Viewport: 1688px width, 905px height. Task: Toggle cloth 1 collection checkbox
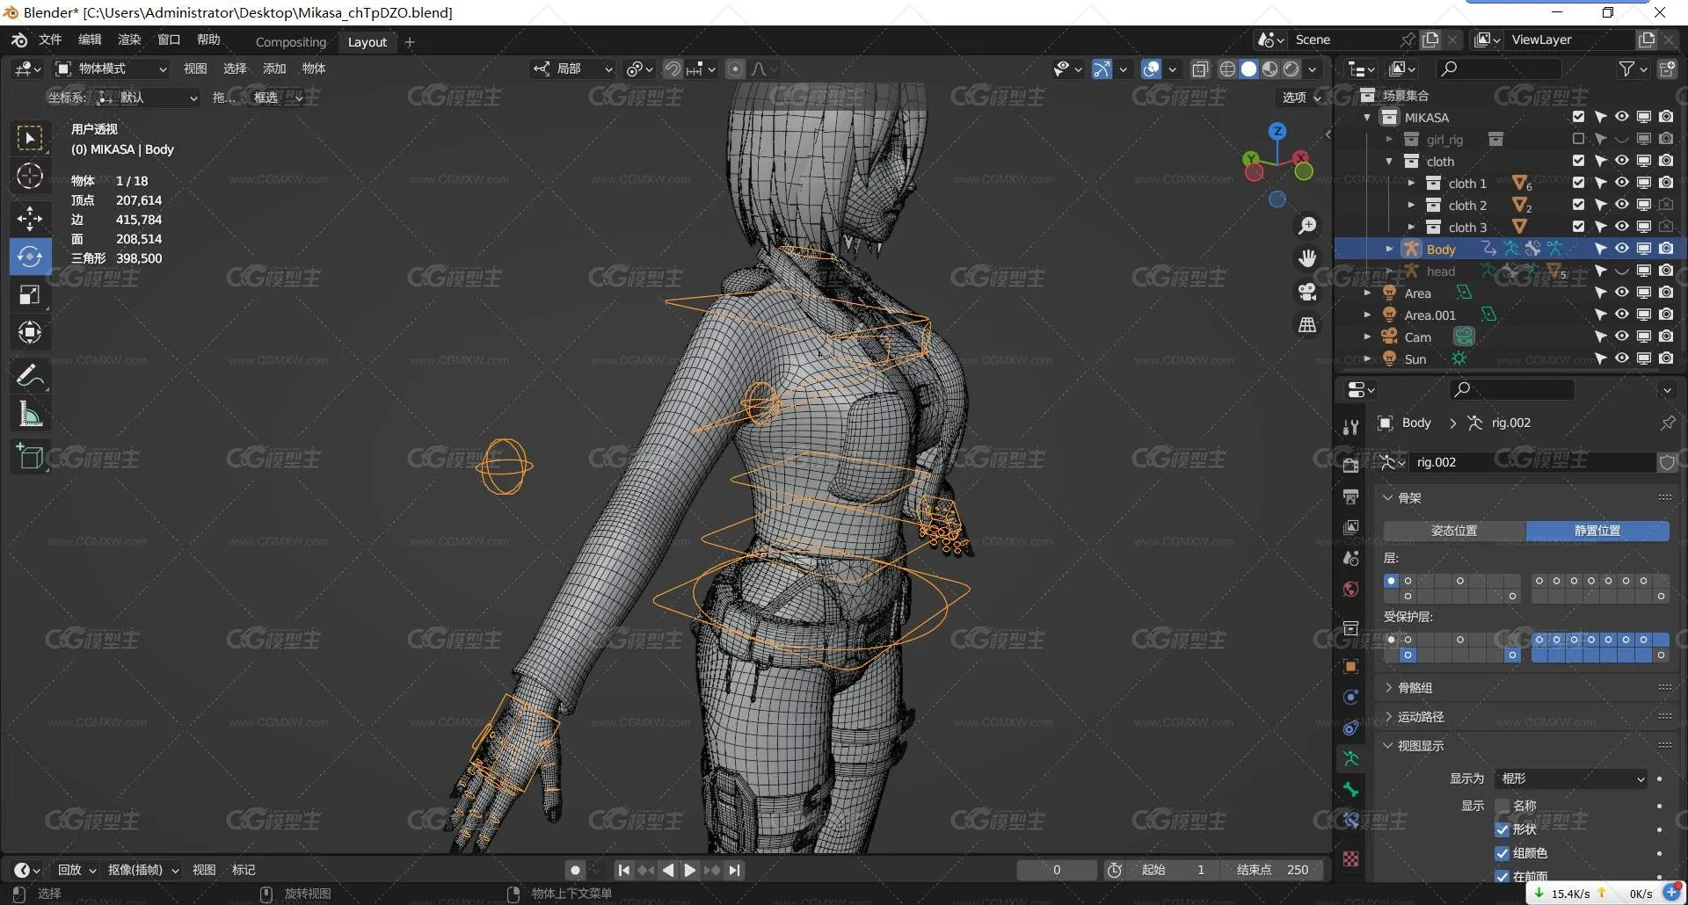coord(1578,183)
